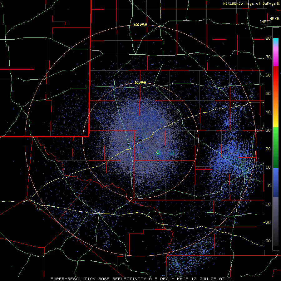Click the 50 value on dBZ scale
The height and width of the screenshot is (281, 281).
point(268,94)
